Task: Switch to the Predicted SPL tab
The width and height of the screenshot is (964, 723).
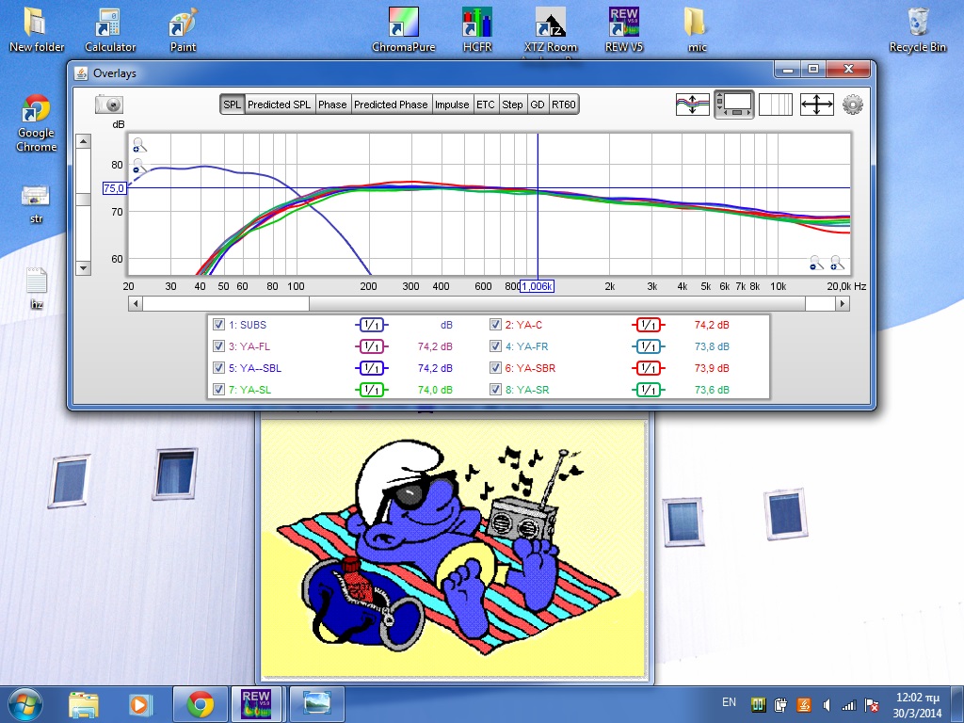Action: tap(279, 104)
